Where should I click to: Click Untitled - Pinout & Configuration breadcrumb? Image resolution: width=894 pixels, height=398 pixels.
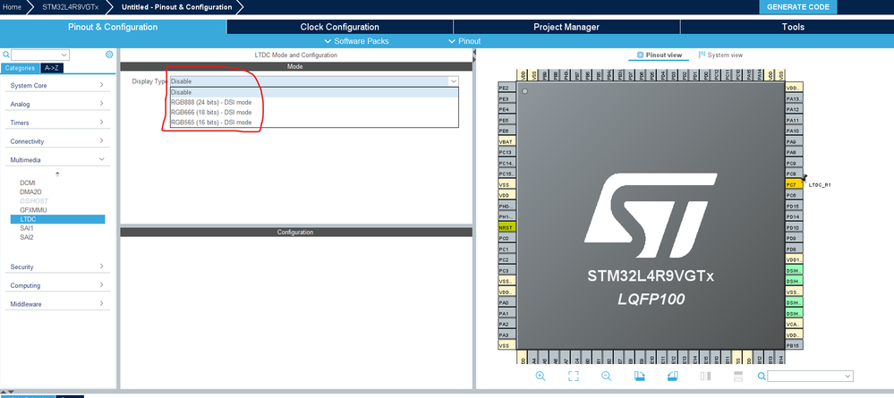click(177, 7)
